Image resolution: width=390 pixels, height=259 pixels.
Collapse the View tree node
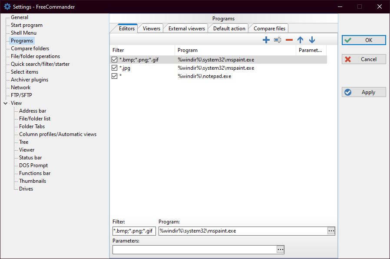pyautogui.click(x=5, y=103)
